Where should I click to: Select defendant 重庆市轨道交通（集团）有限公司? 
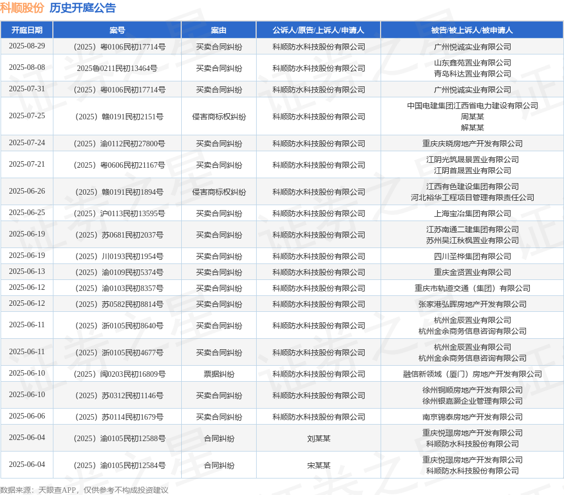[x=472, y=288]
